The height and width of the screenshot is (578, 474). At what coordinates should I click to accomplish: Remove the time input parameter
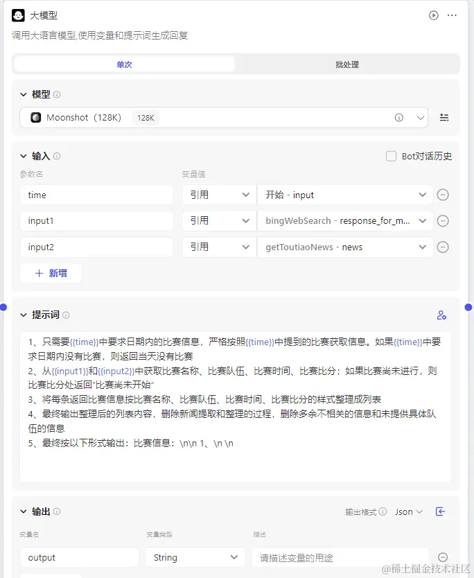443,195
